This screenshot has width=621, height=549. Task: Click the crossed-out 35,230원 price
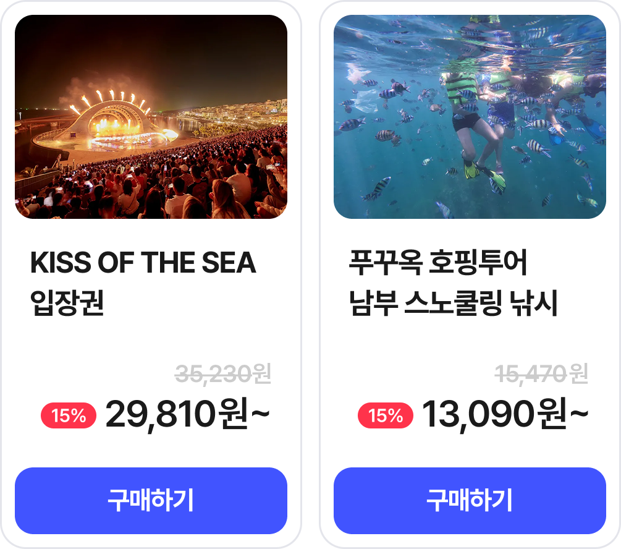pos(223,374)
